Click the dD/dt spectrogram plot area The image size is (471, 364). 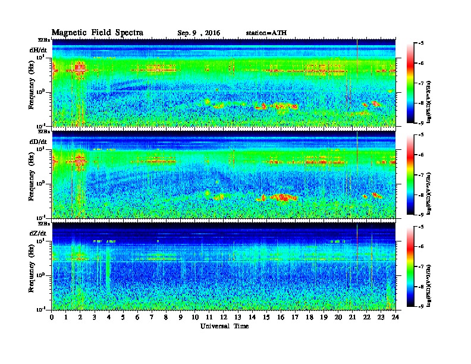tap(224, 174)
